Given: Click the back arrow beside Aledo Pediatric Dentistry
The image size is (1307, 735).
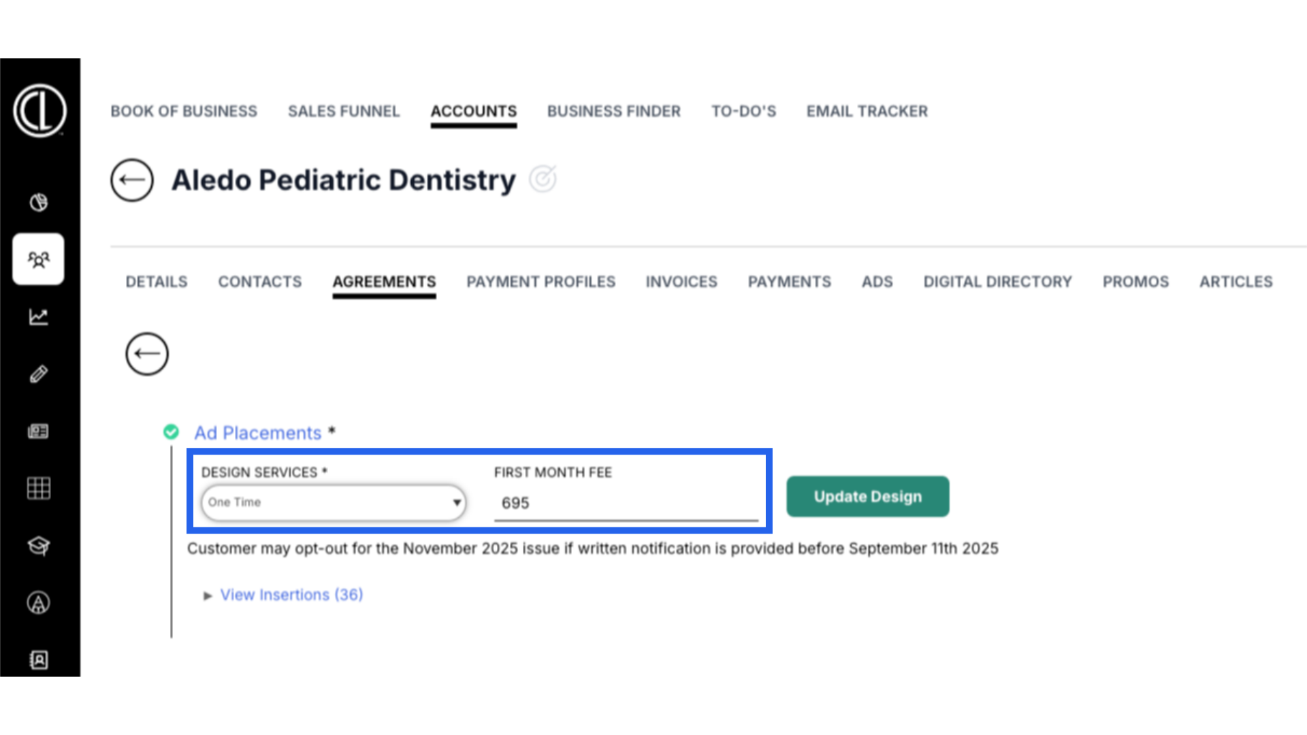Looking at the screenshot, I should click(132, 180).
